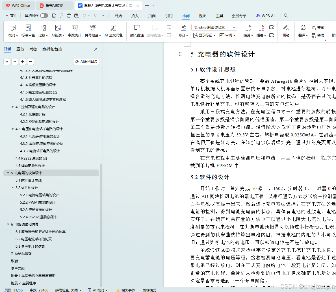Activate the 画笔 pen annotation tool
The image size is (336, 292).
(286, 31)
